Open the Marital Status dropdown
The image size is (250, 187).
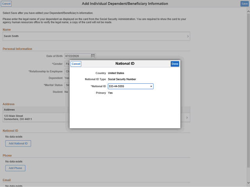pos(67,85)
